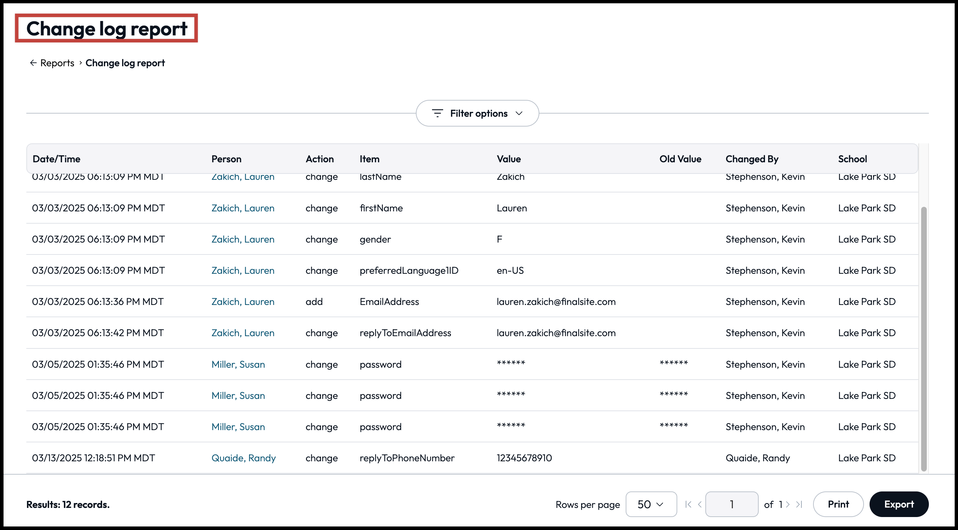Jump to last page icon

(x=799, y=504)
